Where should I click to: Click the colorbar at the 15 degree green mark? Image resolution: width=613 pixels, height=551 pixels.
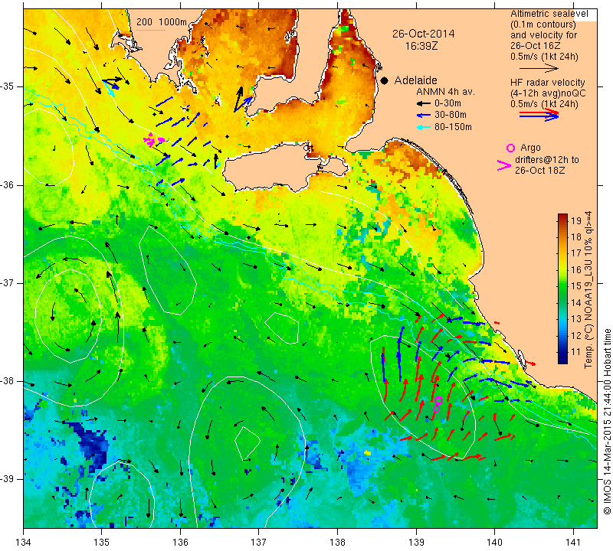coord(562,286)
